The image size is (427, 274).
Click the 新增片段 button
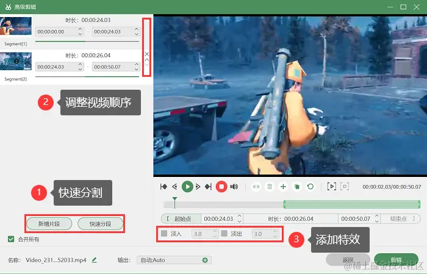[x=49, y=224]
